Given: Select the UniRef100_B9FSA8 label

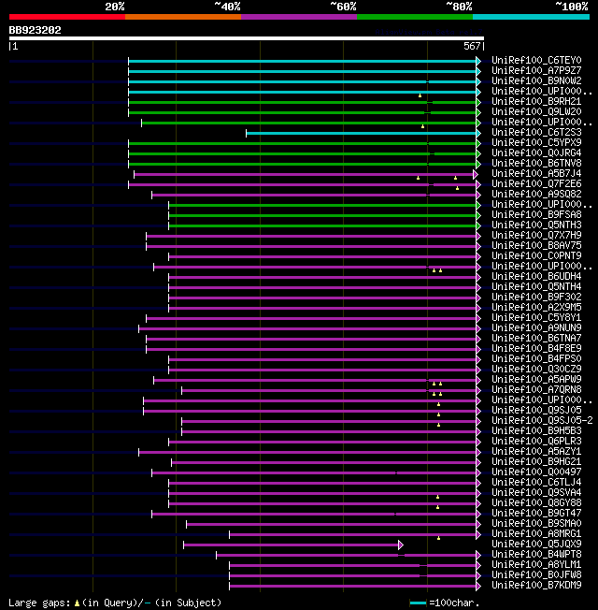Looking at the screenshot, I should pyautogui.click(x=536, y=215).
